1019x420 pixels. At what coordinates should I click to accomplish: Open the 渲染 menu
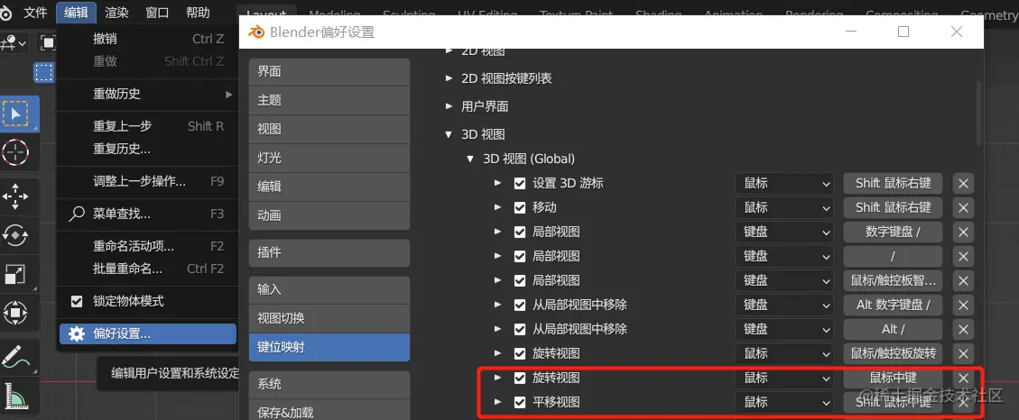click(x=117, y=13)
